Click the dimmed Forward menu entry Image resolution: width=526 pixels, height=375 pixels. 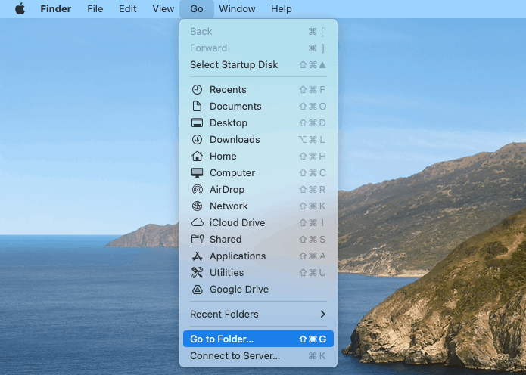(258, 48)
